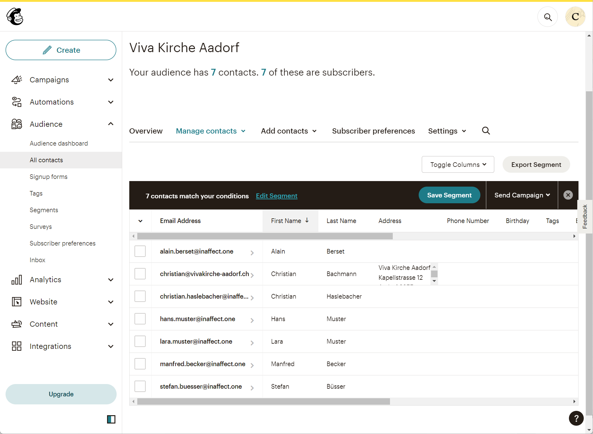Click the Save Segment button
This screenshot has height=434, width=593.
pos(449,195)
